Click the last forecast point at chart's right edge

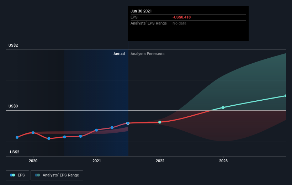[x=286, y=96]
